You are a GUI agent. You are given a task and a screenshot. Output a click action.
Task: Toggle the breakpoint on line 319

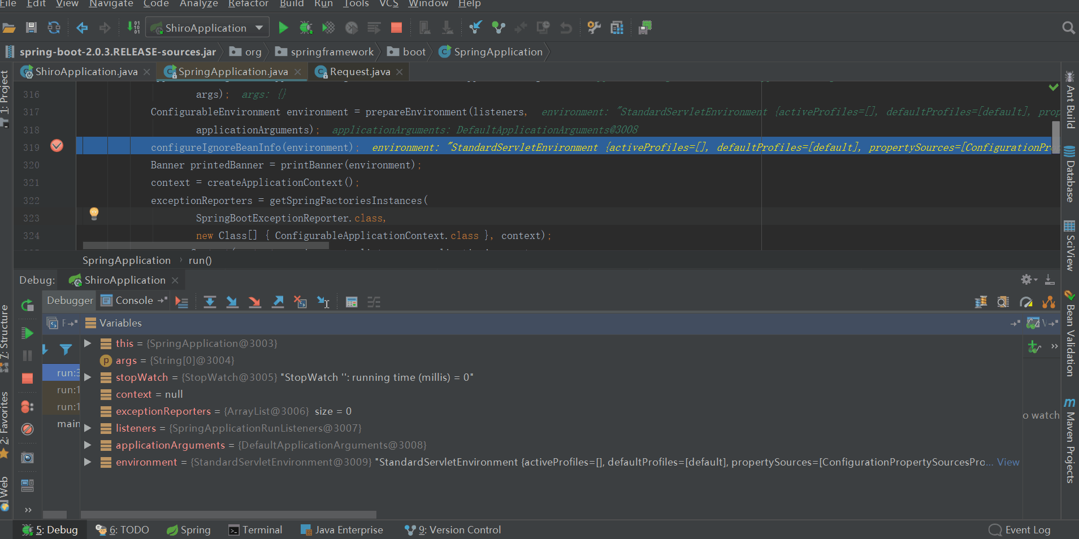click(57, 146)
